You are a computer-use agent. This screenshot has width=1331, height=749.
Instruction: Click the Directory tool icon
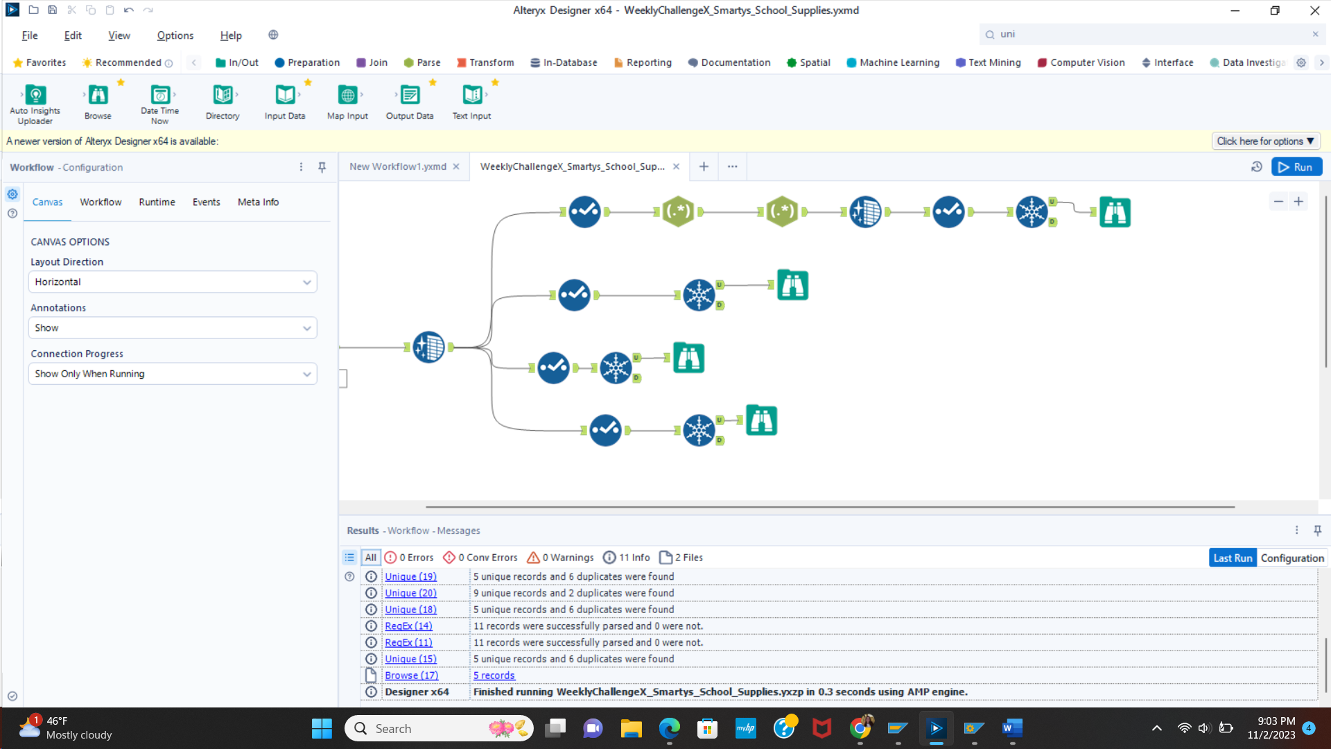[x=223, y=95]
